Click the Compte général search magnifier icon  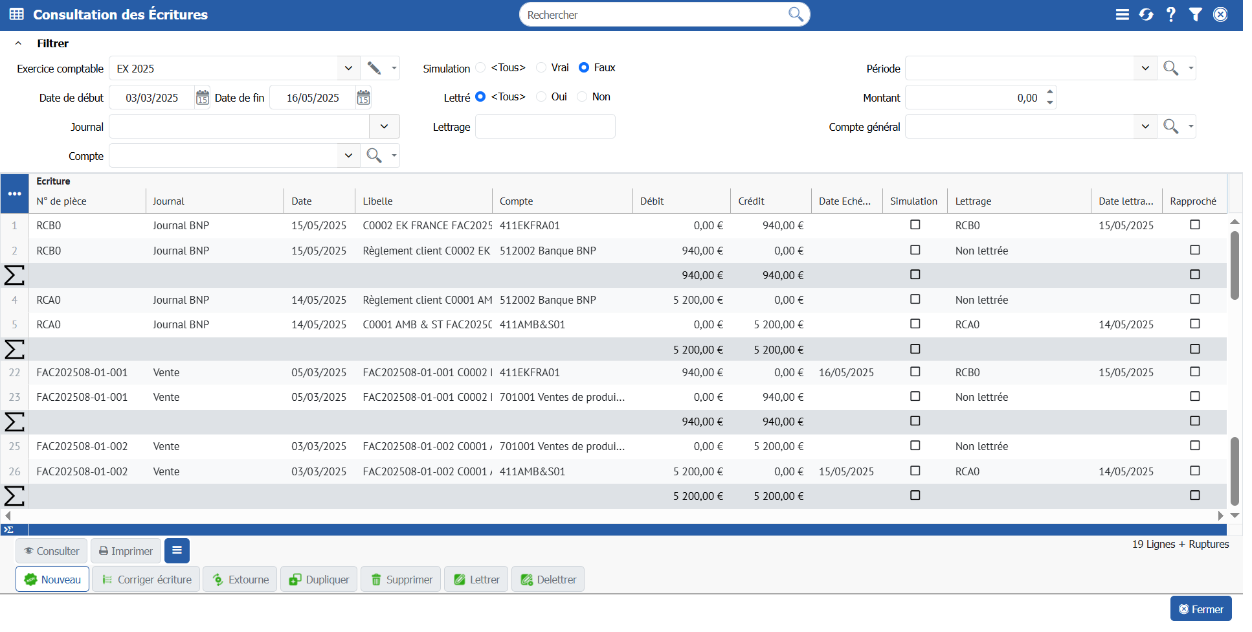click(x=1170, y=126)
